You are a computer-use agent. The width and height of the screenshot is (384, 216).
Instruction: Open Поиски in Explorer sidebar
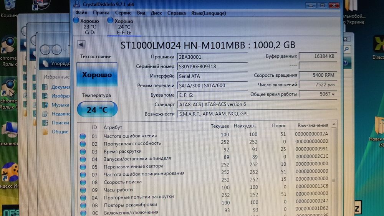tap(56, 123)
